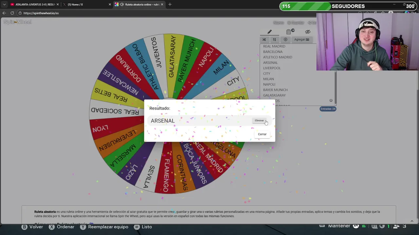419x235 pixels.
Task: Select GALATASARAY entry in the entries list
Action: click(x=274, y=95)
